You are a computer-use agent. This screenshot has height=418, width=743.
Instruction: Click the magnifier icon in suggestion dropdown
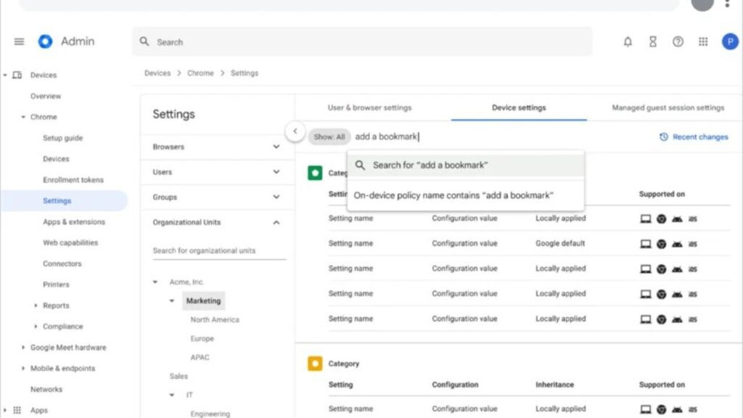(360, 165)
